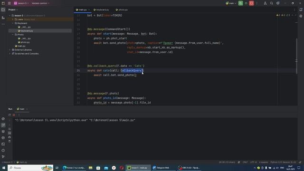Open the Git tool window icon
This screenshot has width=304, height=171.
[3, 157]
